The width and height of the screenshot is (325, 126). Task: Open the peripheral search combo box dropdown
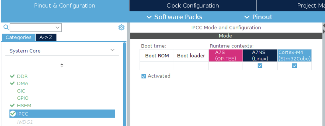(57, 28)
